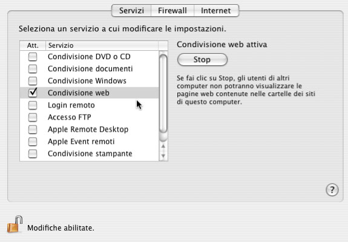This screenshot has height=242, width=348.
Task: Click the Att. column header
Action: 33,45
